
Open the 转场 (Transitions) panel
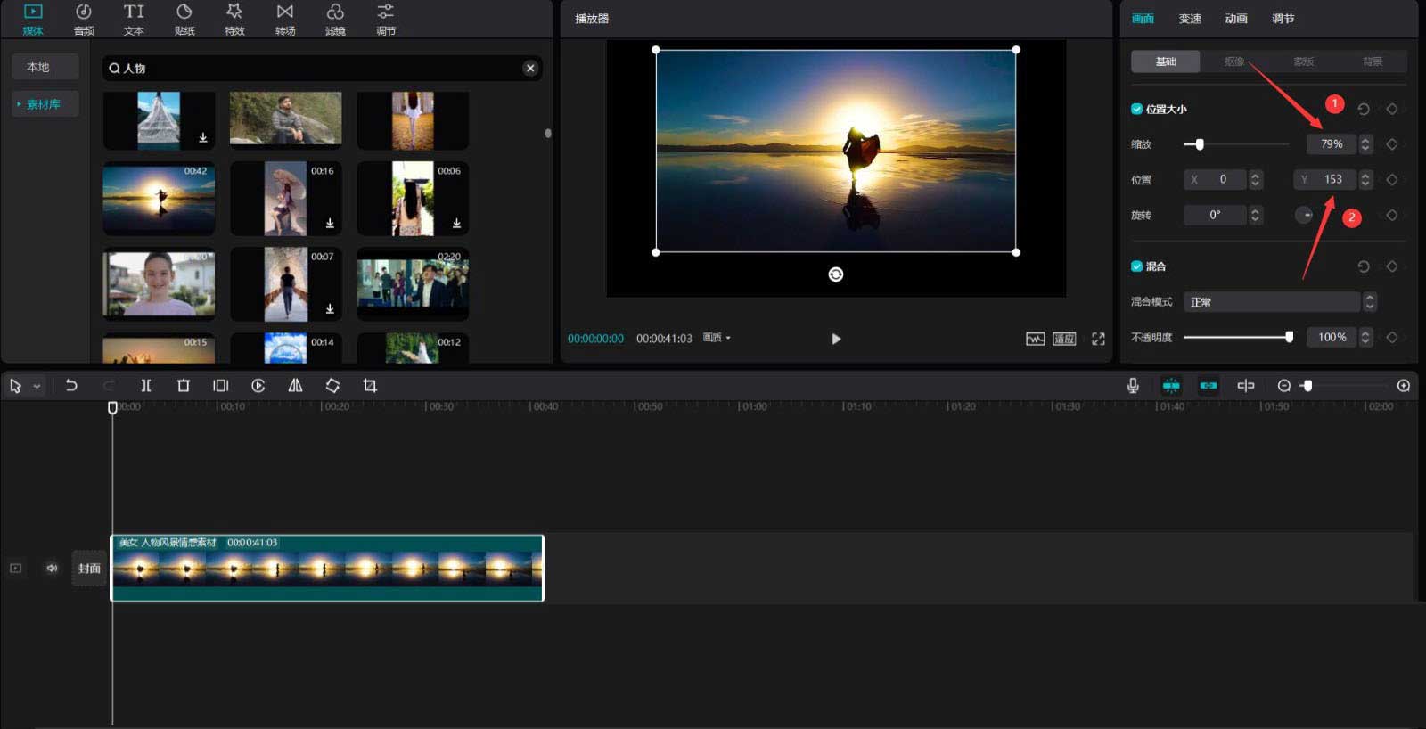click(x=285, y=19)
